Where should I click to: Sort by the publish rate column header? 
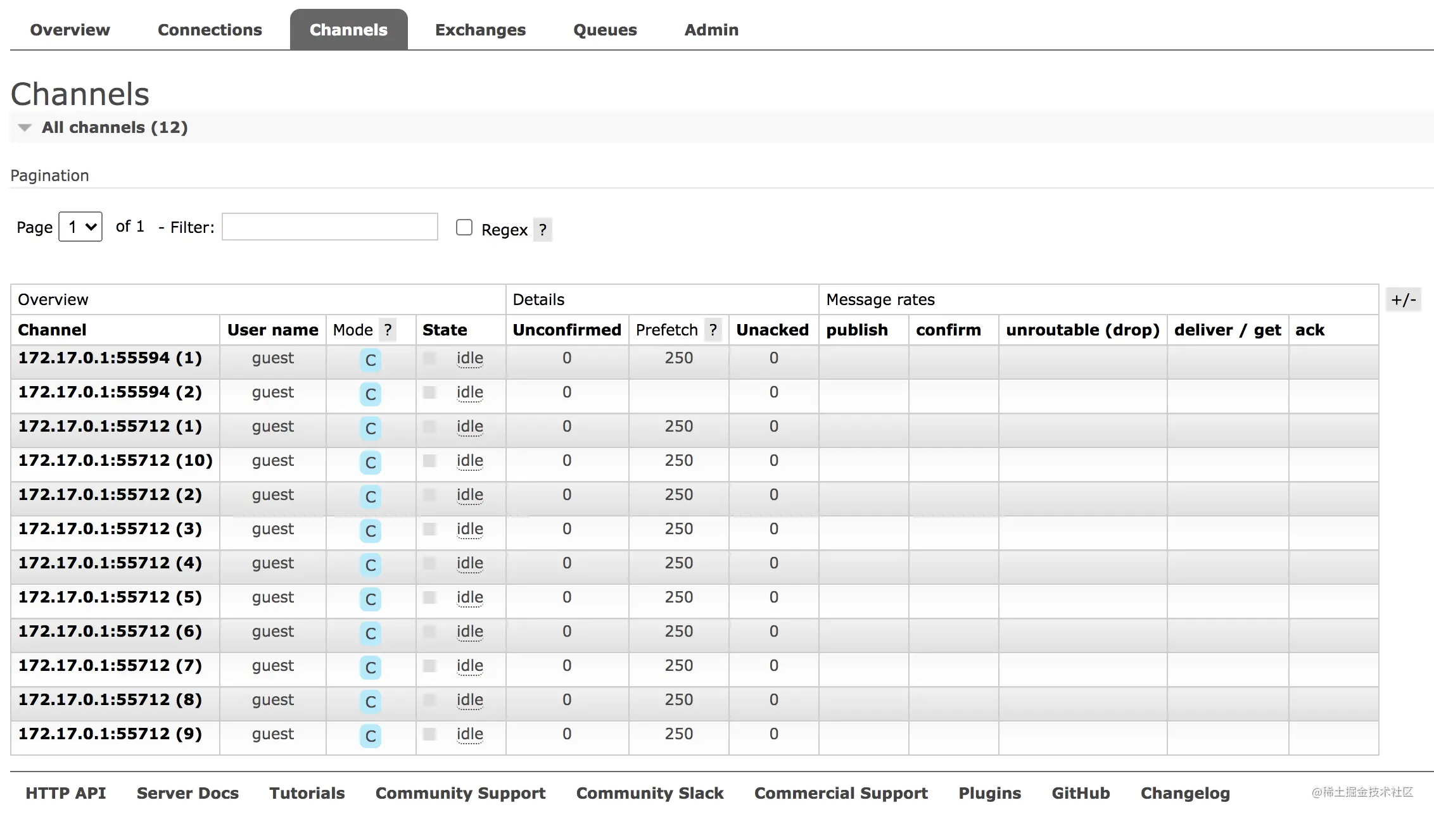857,330
